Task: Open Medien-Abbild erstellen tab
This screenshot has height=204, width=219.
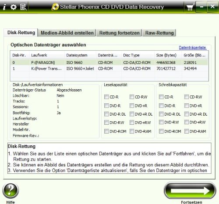Action: (67, 33)
